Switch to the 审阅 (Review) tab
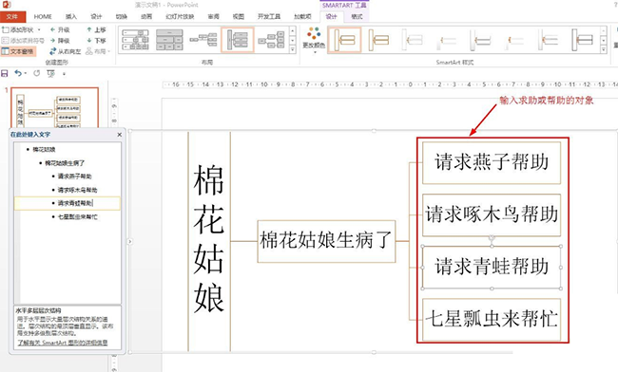 click(x=214, y=16)
